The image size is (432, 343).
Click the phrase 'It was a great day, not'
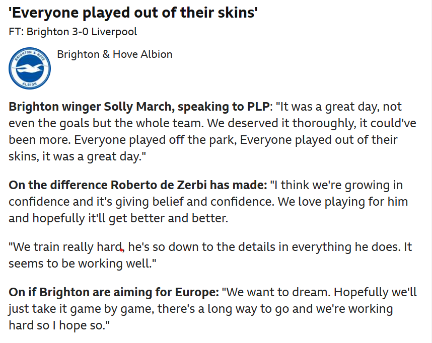point(339,107)
